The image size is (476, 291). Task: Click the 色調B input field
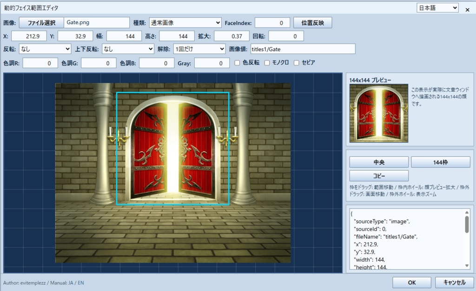157,63
